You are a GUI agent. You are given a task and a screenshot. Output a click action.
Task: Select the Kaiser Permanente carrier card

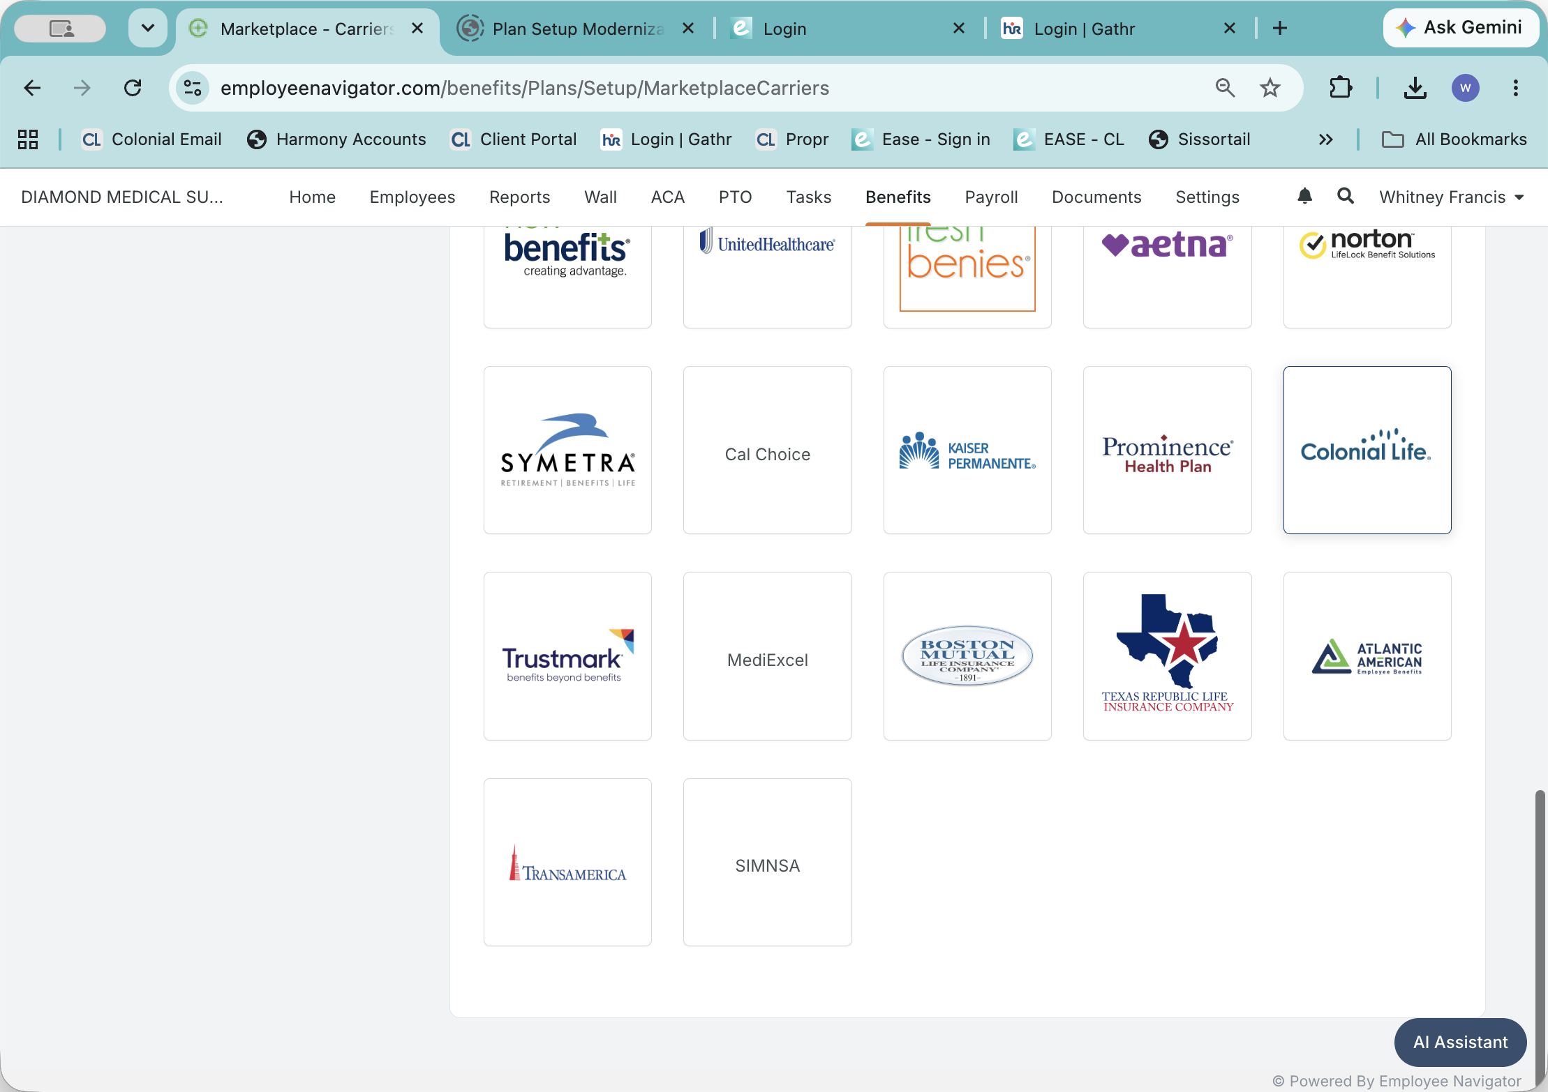point(967,450)
